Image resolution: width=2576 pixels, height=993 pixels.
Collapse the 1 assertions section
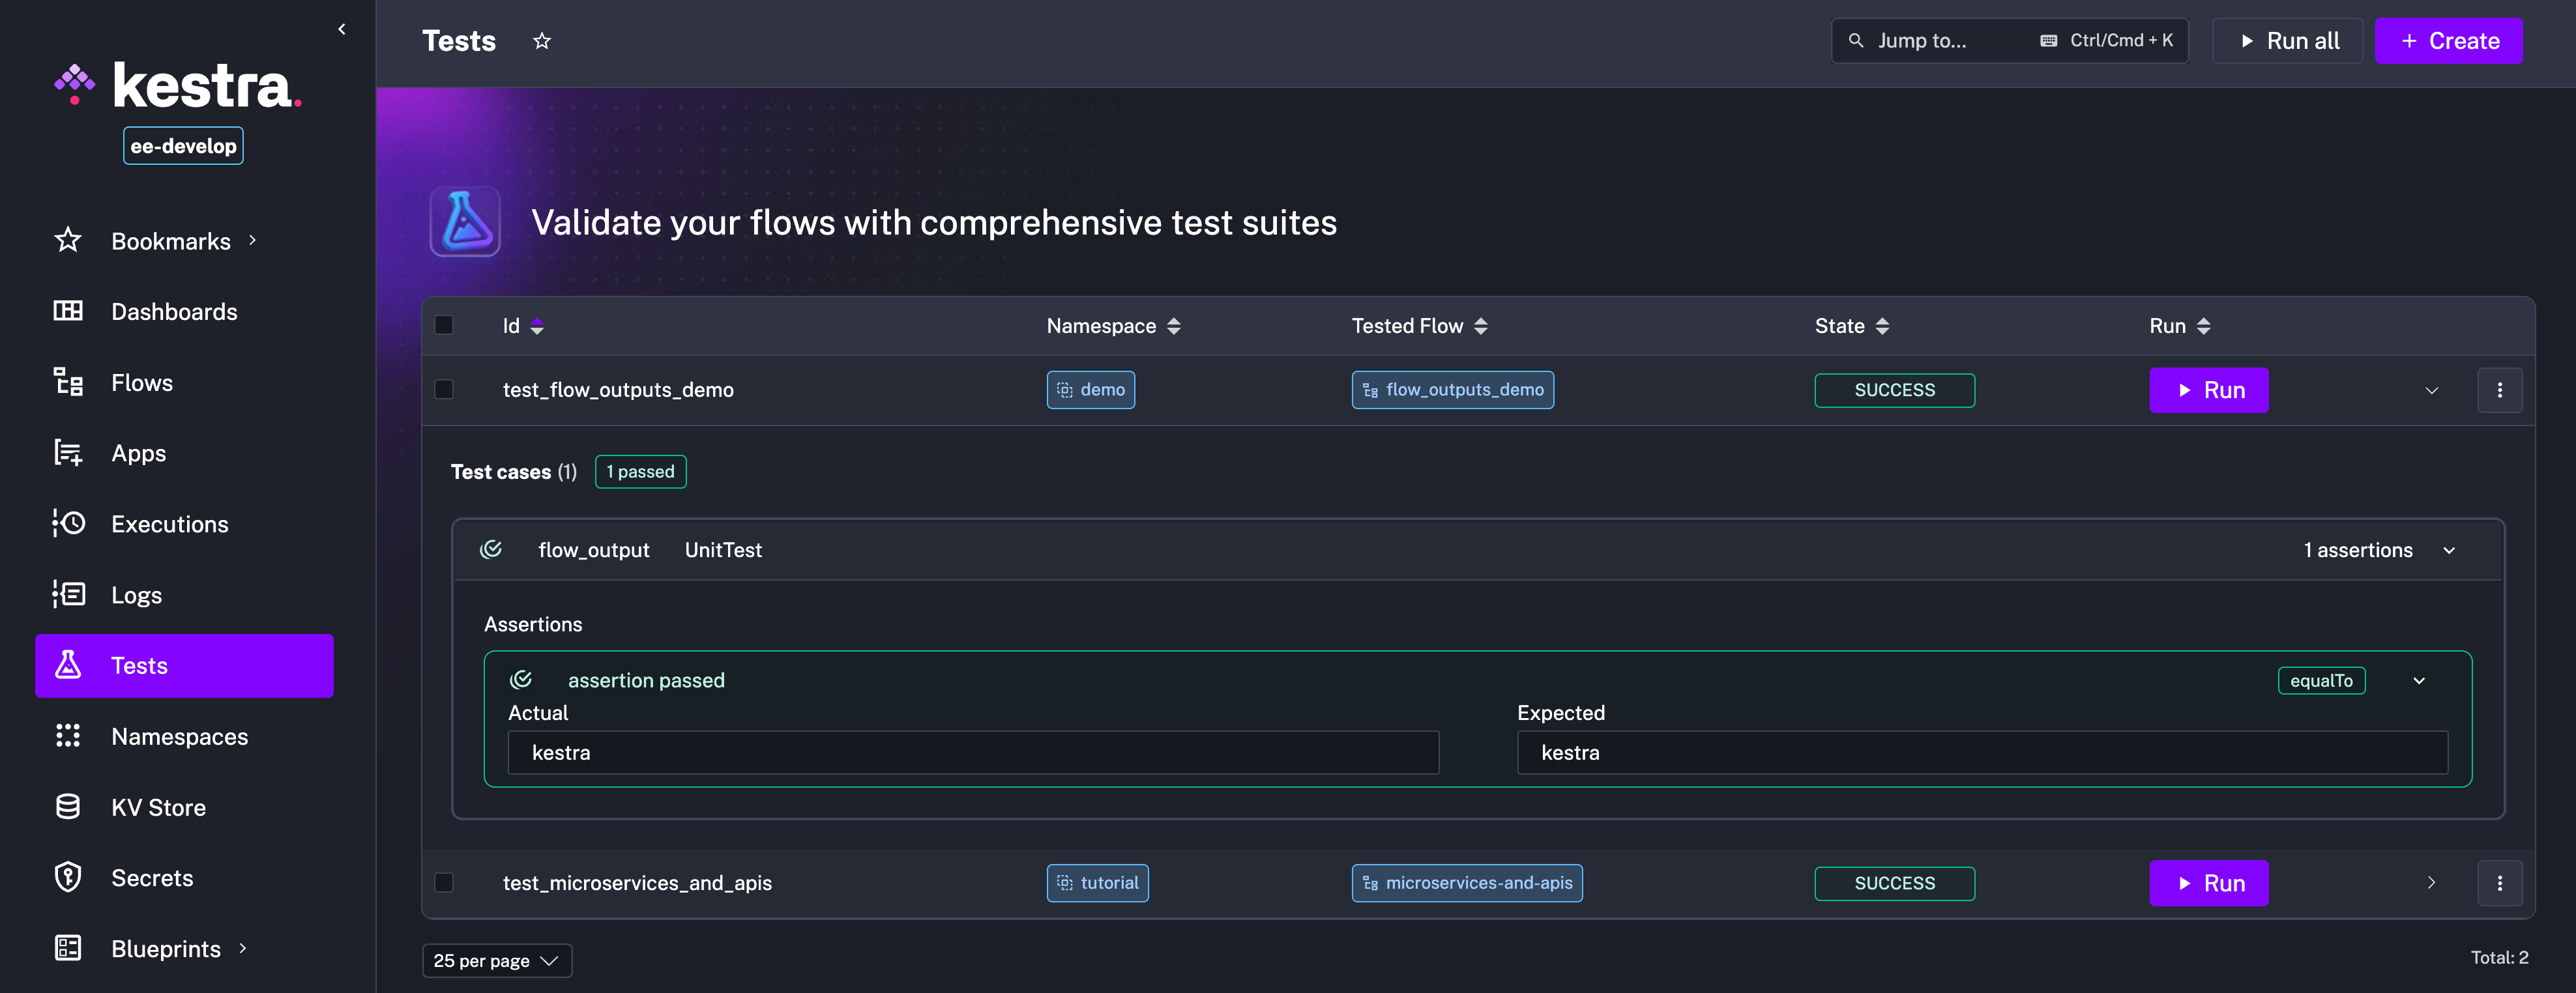[x=2449, y=550]
